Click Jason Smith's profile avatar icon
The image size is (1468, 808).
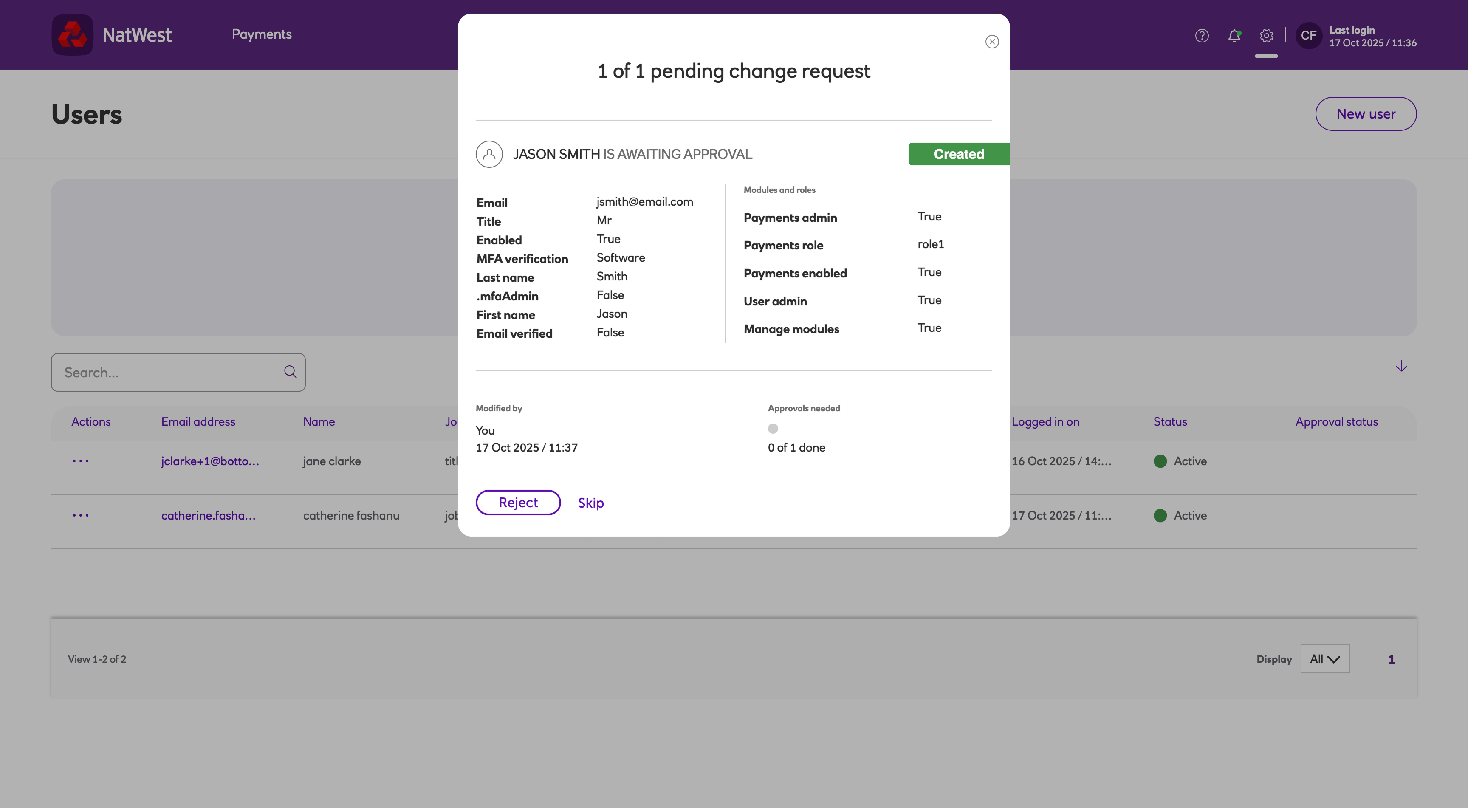[x=489, y=154]
